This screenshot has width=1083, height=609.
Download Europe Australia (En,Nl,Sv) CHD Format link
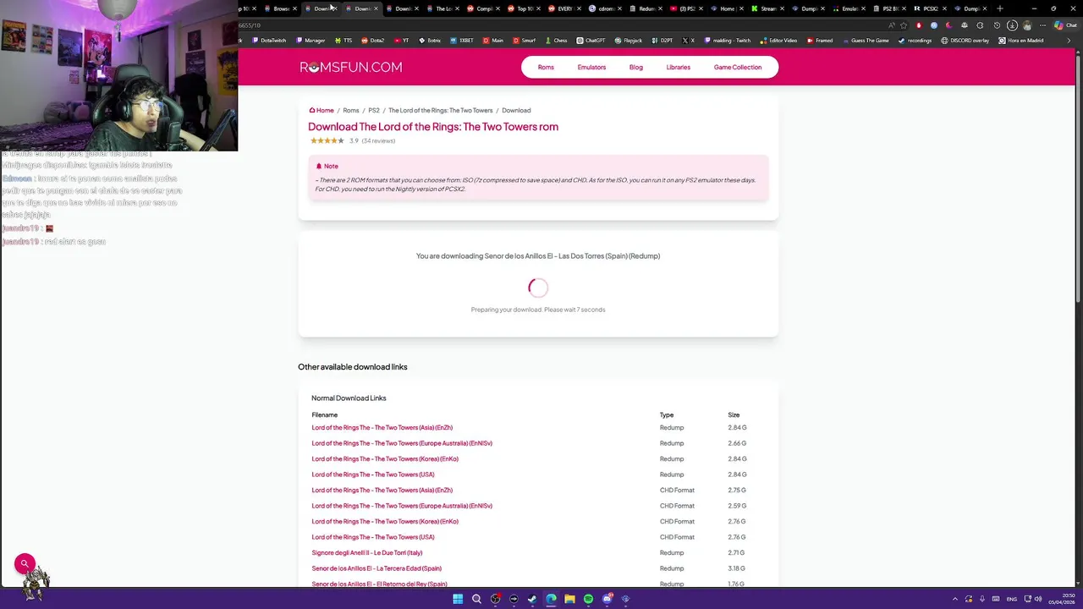[x=402, y=506]
